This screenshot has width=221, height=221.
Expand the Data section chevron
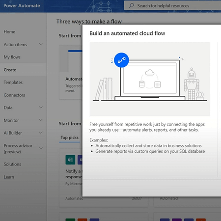(x=41, y=108)
